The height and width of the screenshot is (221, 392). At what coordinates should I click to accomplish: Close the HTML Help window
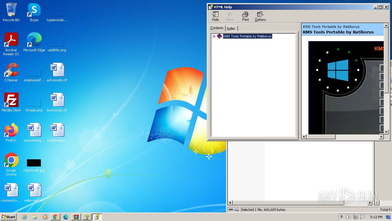tap(386, 7)
